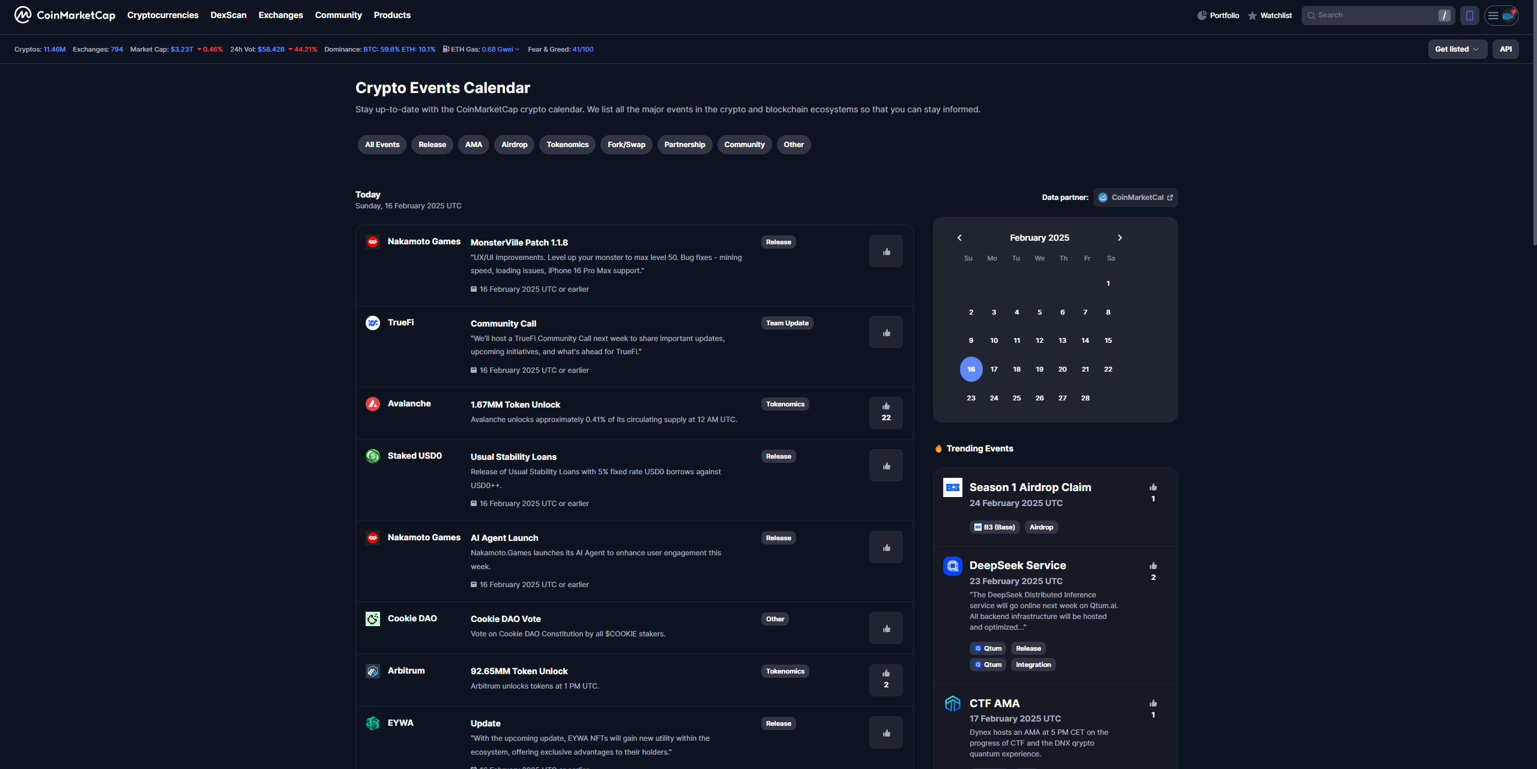Click the Nakamoto Games logo
1537x769 pixels.
click(373, 242)
